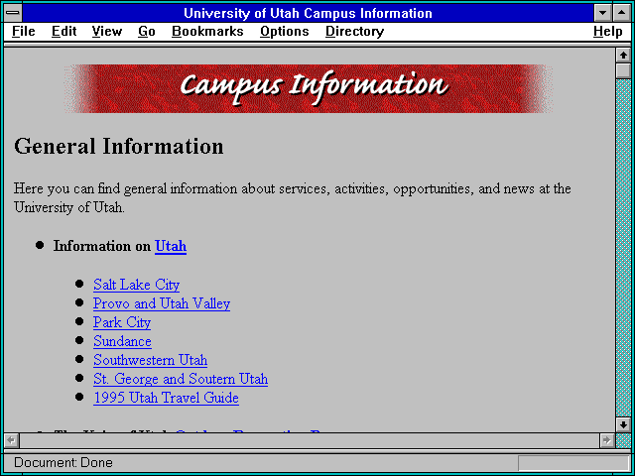Click the General Information heading
Screen dimensions: 635x476
pyautogui.click(x=119, y=146)
